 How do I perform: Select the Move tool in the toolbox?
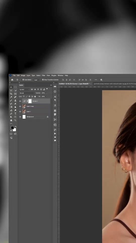tap(11, 87)
